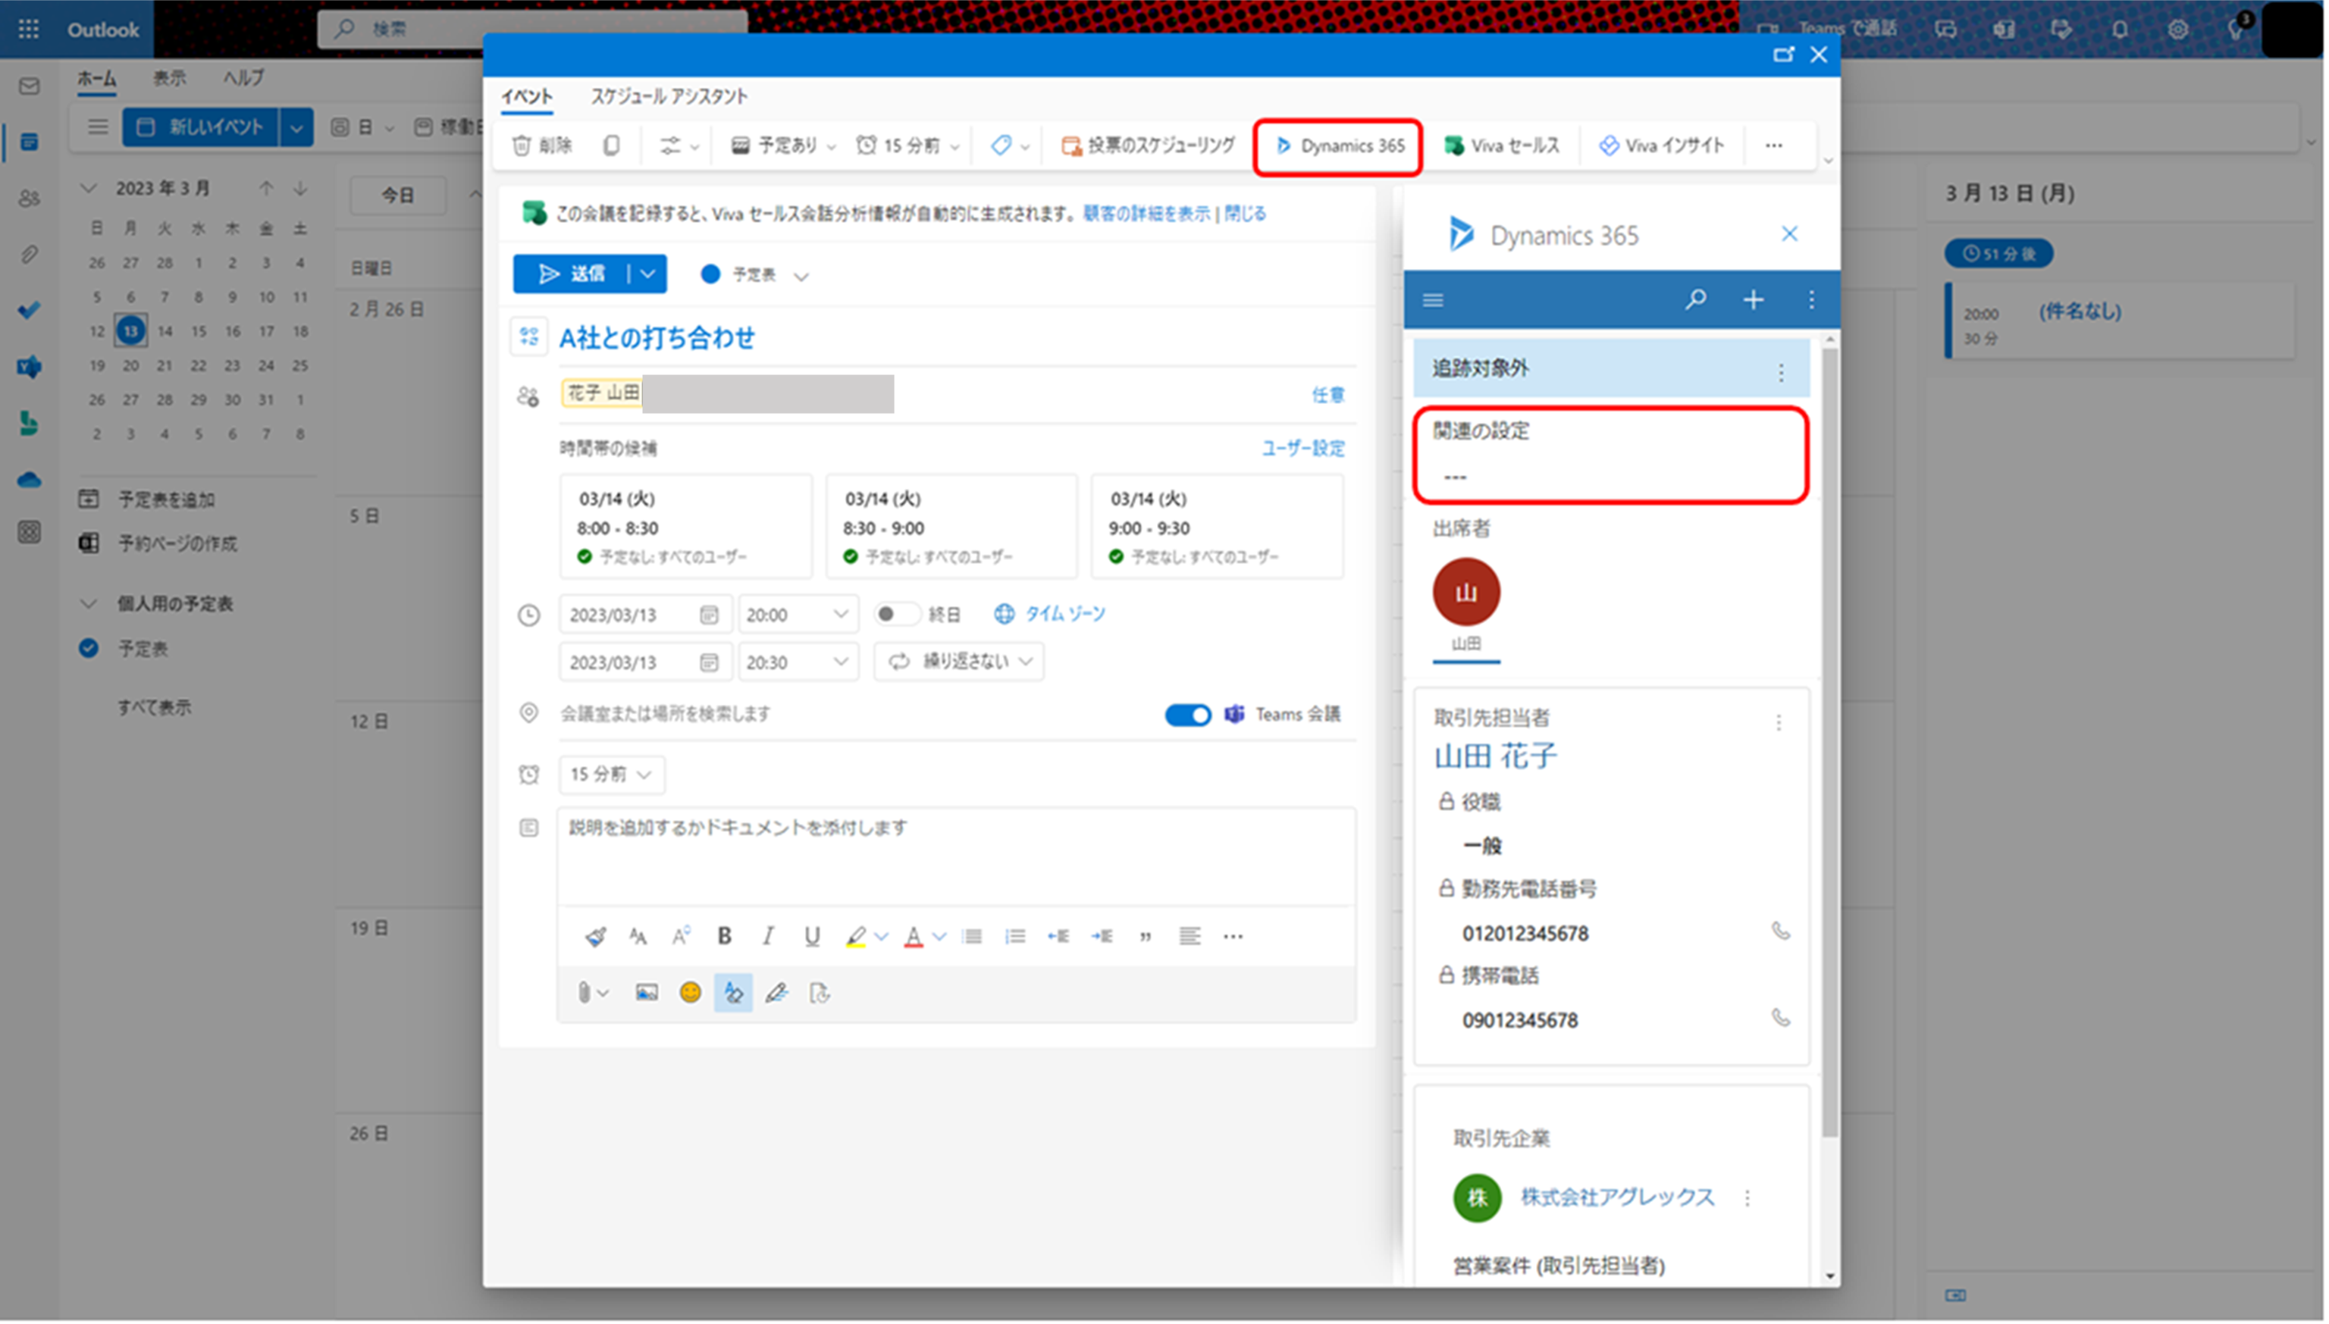Screen dimensions: 2329x1324
Task: Click the 削除 (delete) trash icon
Action: (x=522, y=146)
